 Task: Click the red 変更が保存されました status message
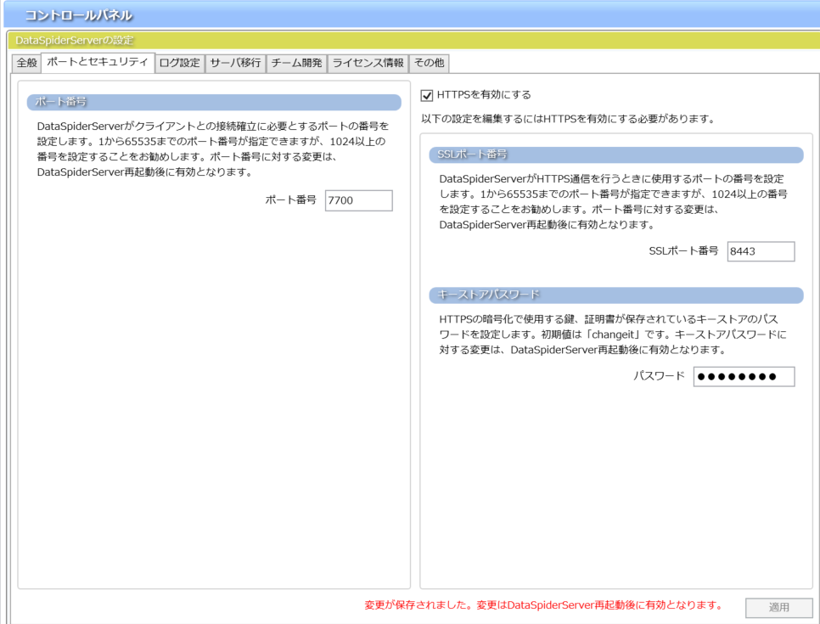[x=544, y=605]
